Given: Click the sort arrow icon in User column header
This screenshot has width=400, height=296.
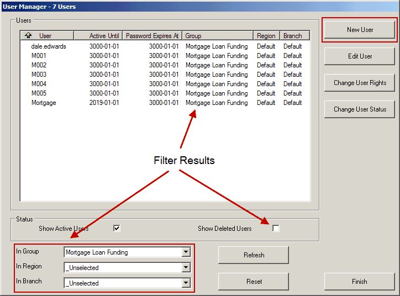Looking at the screenshot, I should pyautogui.click(x=28, y=35).
